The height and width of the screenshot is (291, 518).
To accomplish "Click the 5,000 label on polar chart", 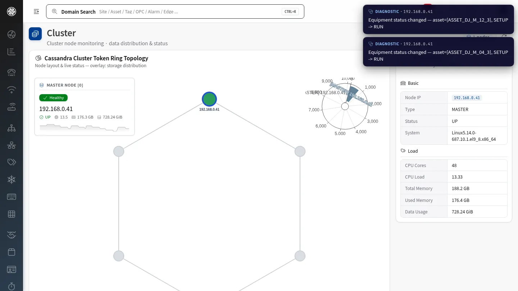I will (x=340, y=134).
